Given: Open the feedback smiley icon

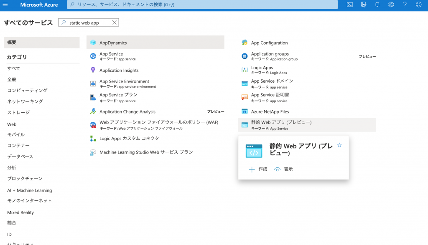Looking at the screenshot, I should [x=419, y=5].
